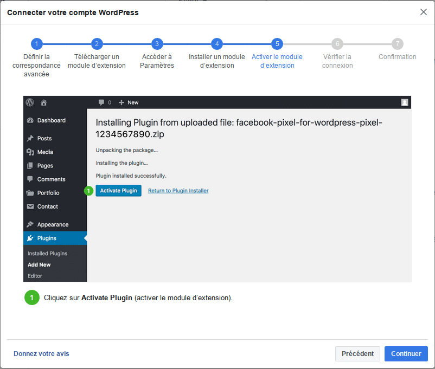Click the home icon in WordPress admin bar

coord(44,103)
